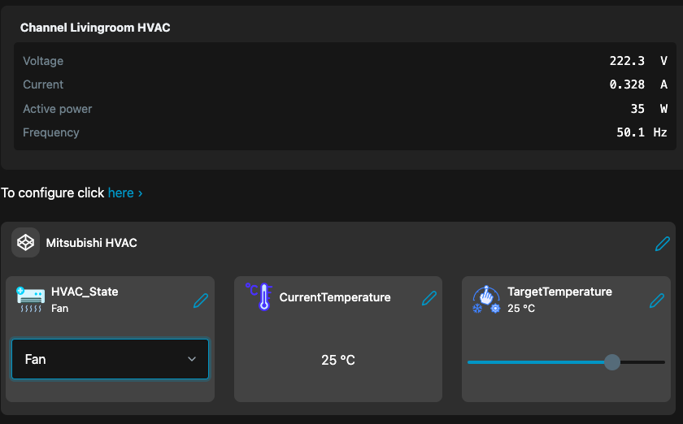
Task: Edit the Mitsubishi HVAC dashboard with pencil
Action: (663, 243)
